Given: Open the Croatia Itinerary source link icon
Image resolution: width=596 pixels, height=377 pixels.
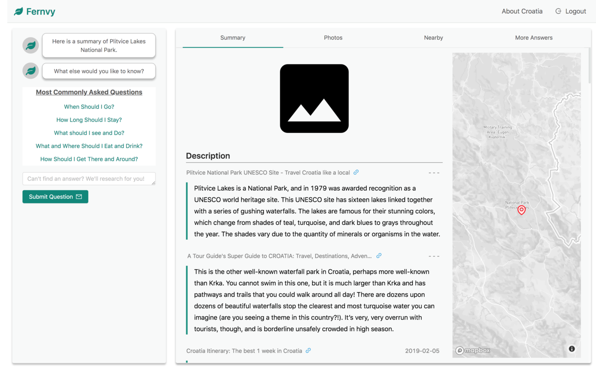Looking at the screenshot, I should (x=308, y=351).
